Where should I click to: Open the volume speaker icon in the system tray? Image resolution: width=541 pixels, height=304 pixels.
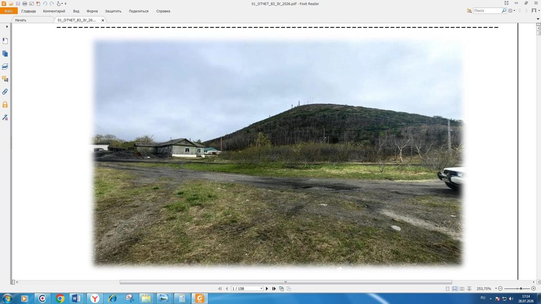pyautogui.click(x=511, y=299)
